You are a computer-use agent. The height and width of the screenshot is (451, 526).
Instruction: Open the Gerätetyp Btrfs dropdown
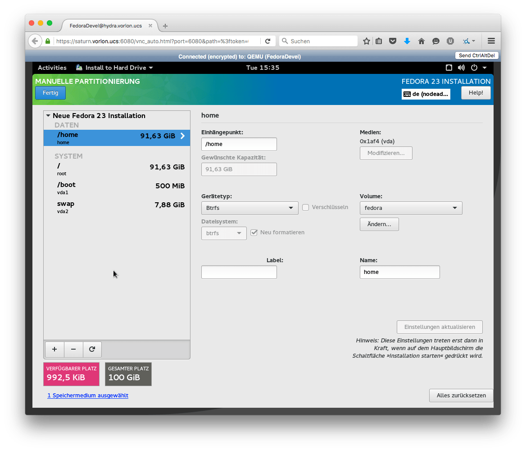coord(249,208)
